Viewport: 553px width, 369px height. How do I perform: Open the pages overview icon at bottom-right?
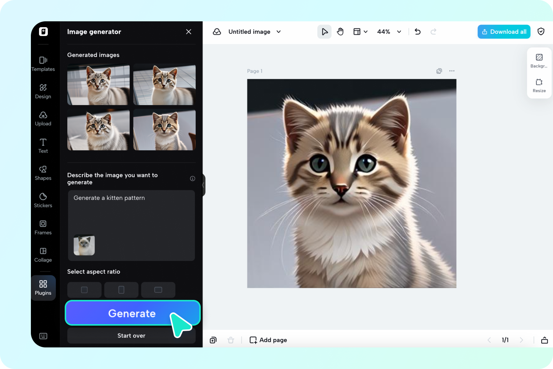pyautogui.click(x=545, y=340)
